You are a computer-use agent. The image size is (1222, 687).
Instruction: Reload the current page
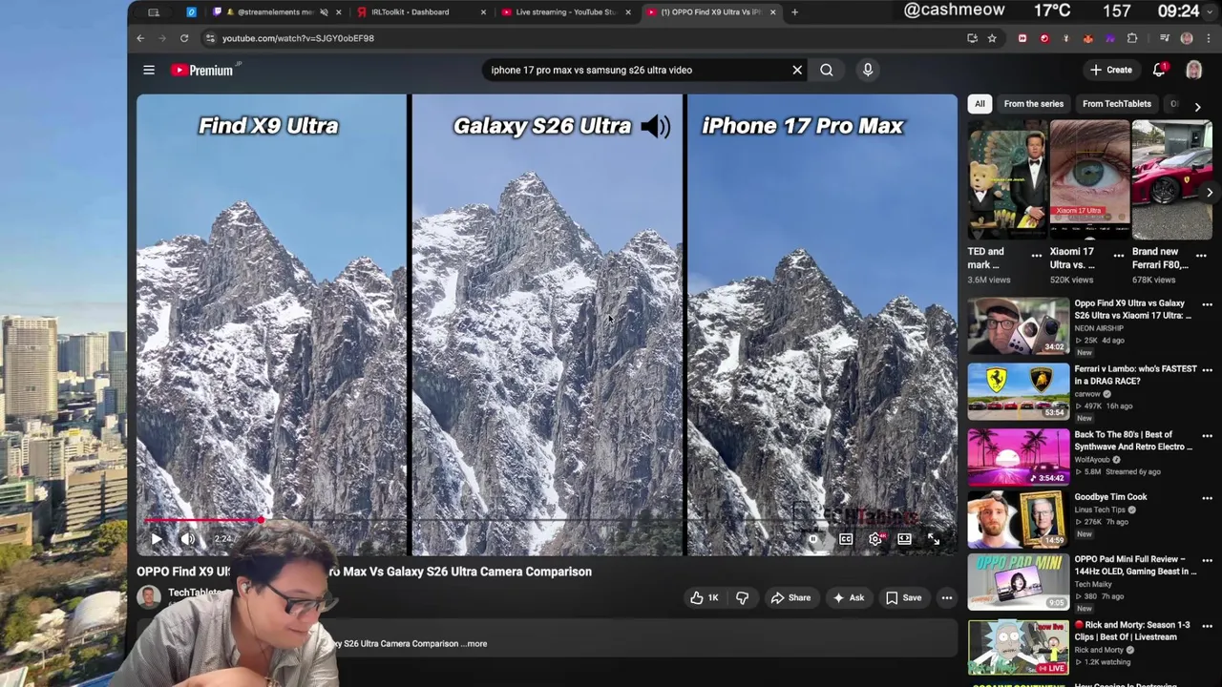pos(184,38)
